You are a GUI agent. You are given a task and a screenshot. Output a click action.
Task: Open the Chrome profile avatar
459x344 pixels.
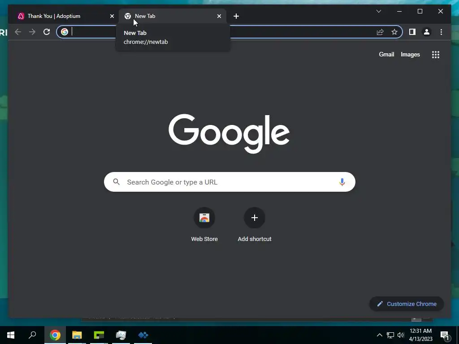pos(427,32)
